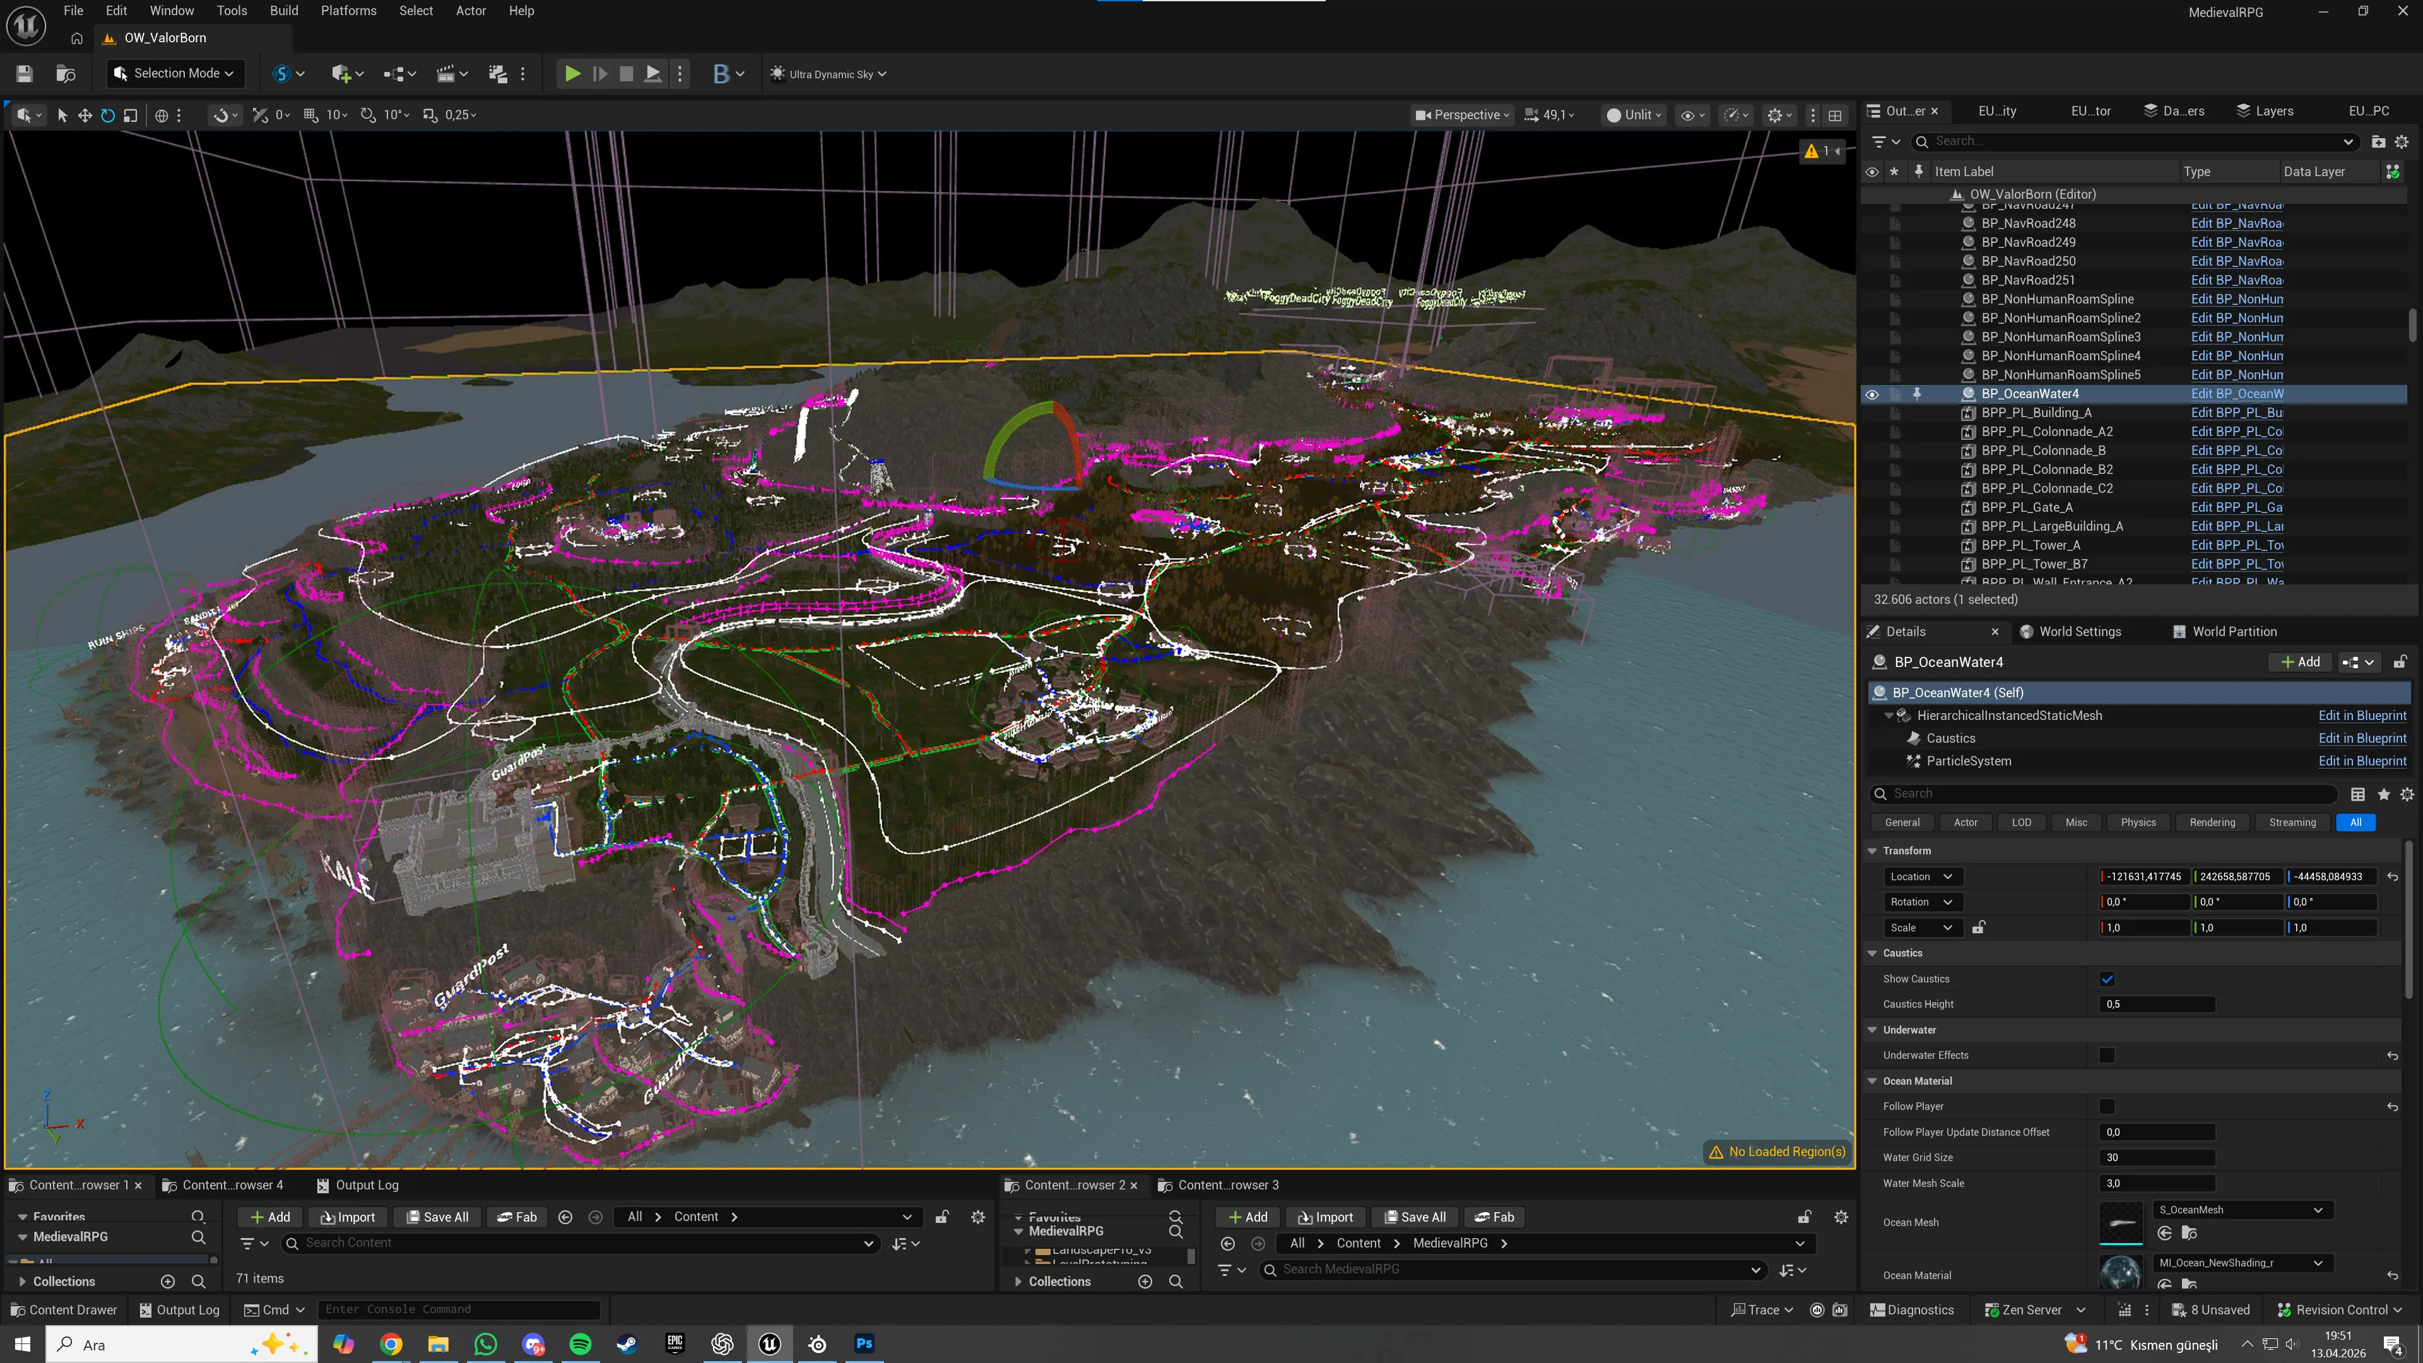The image size is (2423, 1363).
Task: Open the Build menu
Action: (283, 10)
